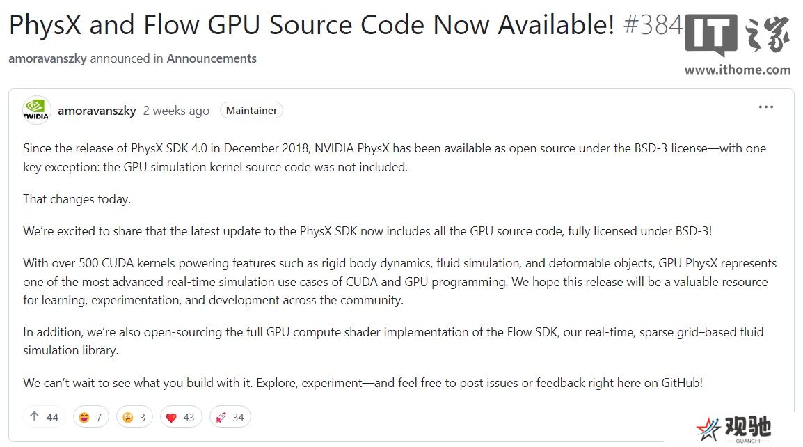Click the www.ithome.com watermark text
The width and height of the screenshot is (803, 447).
738,70
